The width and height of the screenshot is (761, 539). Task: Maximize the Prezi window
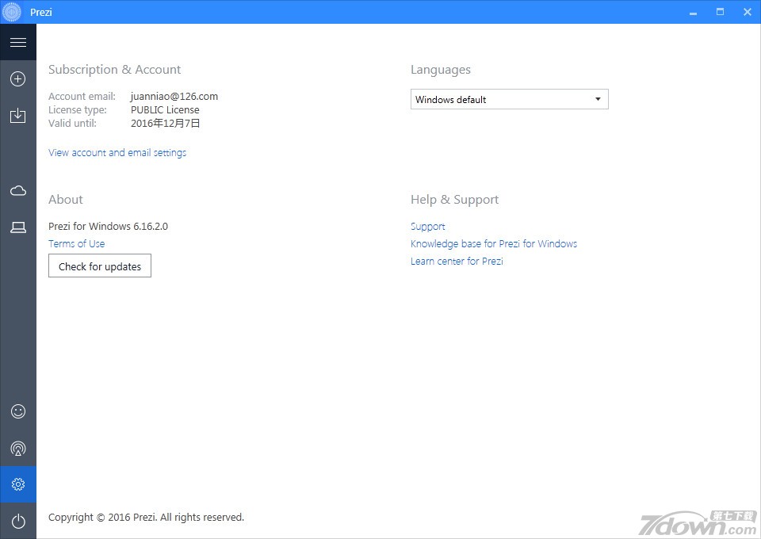721,12
